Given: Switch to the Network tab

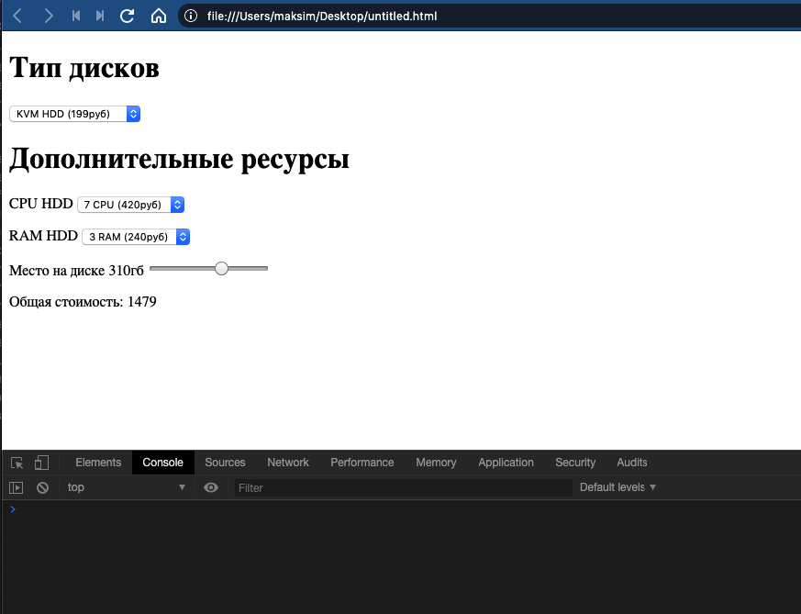Looking at the screenshot, I should [288, 463].
